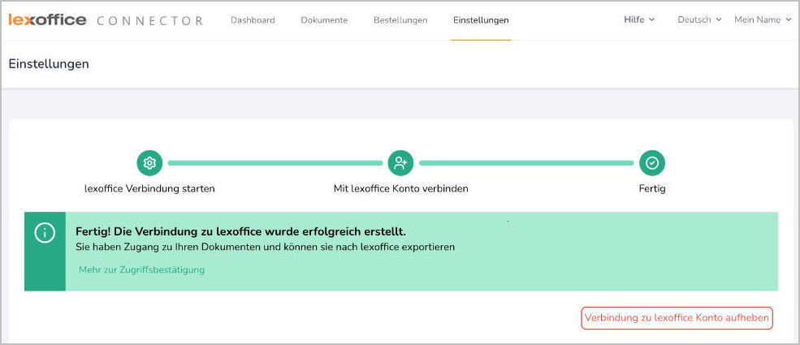This screenshot has height=345, width=800.
Task: Click the lexoffice Connector logo
Action: point(106,20)
